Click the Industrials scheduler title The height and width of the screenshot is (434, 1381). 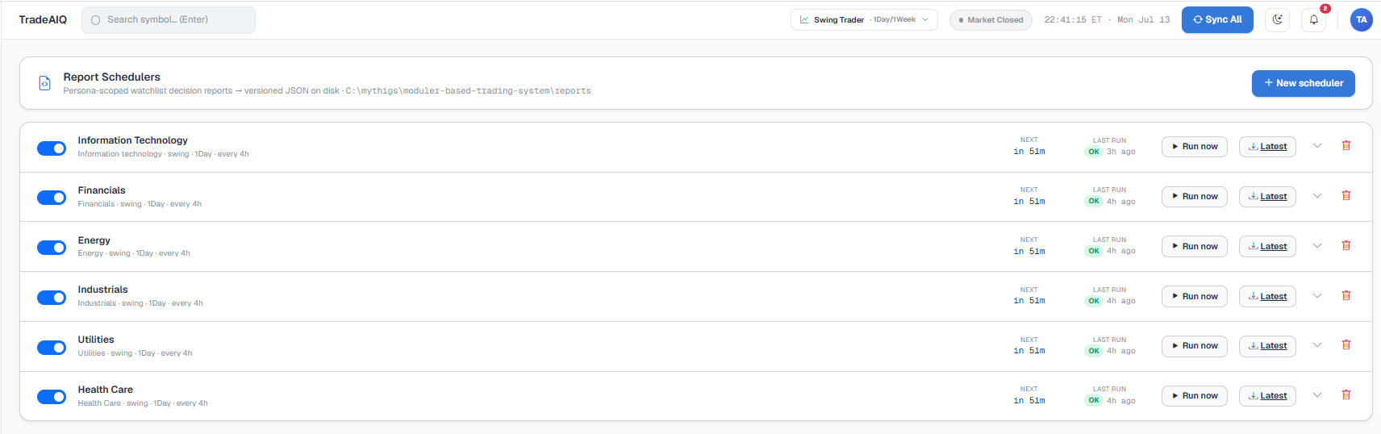[102, 290]
